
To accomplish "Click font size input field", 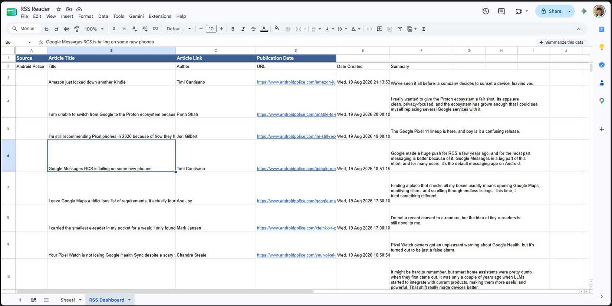I will (x=211, y=29).
